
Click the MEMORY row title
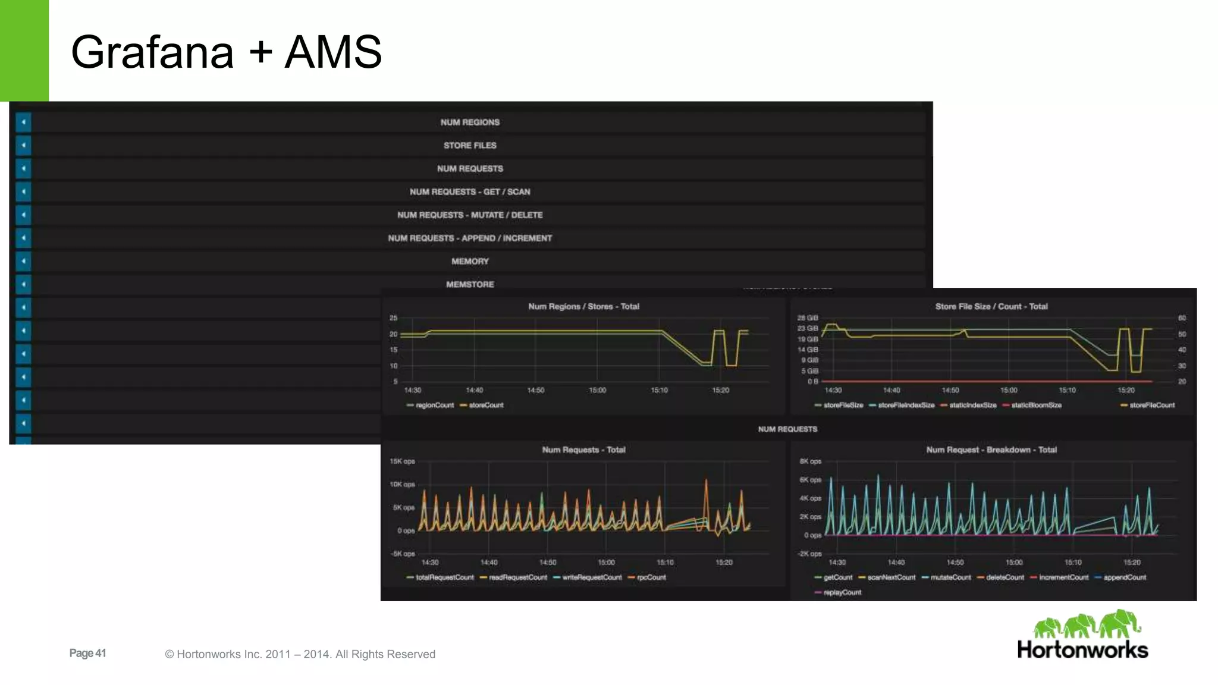[x=470, y=261]
